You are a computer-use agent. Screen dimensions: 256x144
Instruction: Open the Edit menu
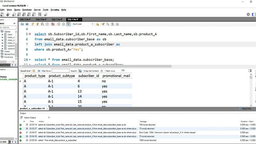2,10
